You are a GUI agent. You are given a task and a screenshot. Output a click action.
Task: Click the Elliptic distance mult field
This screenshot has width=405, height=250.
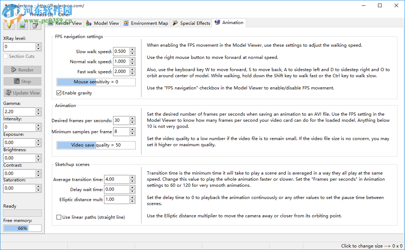(117, 199)
